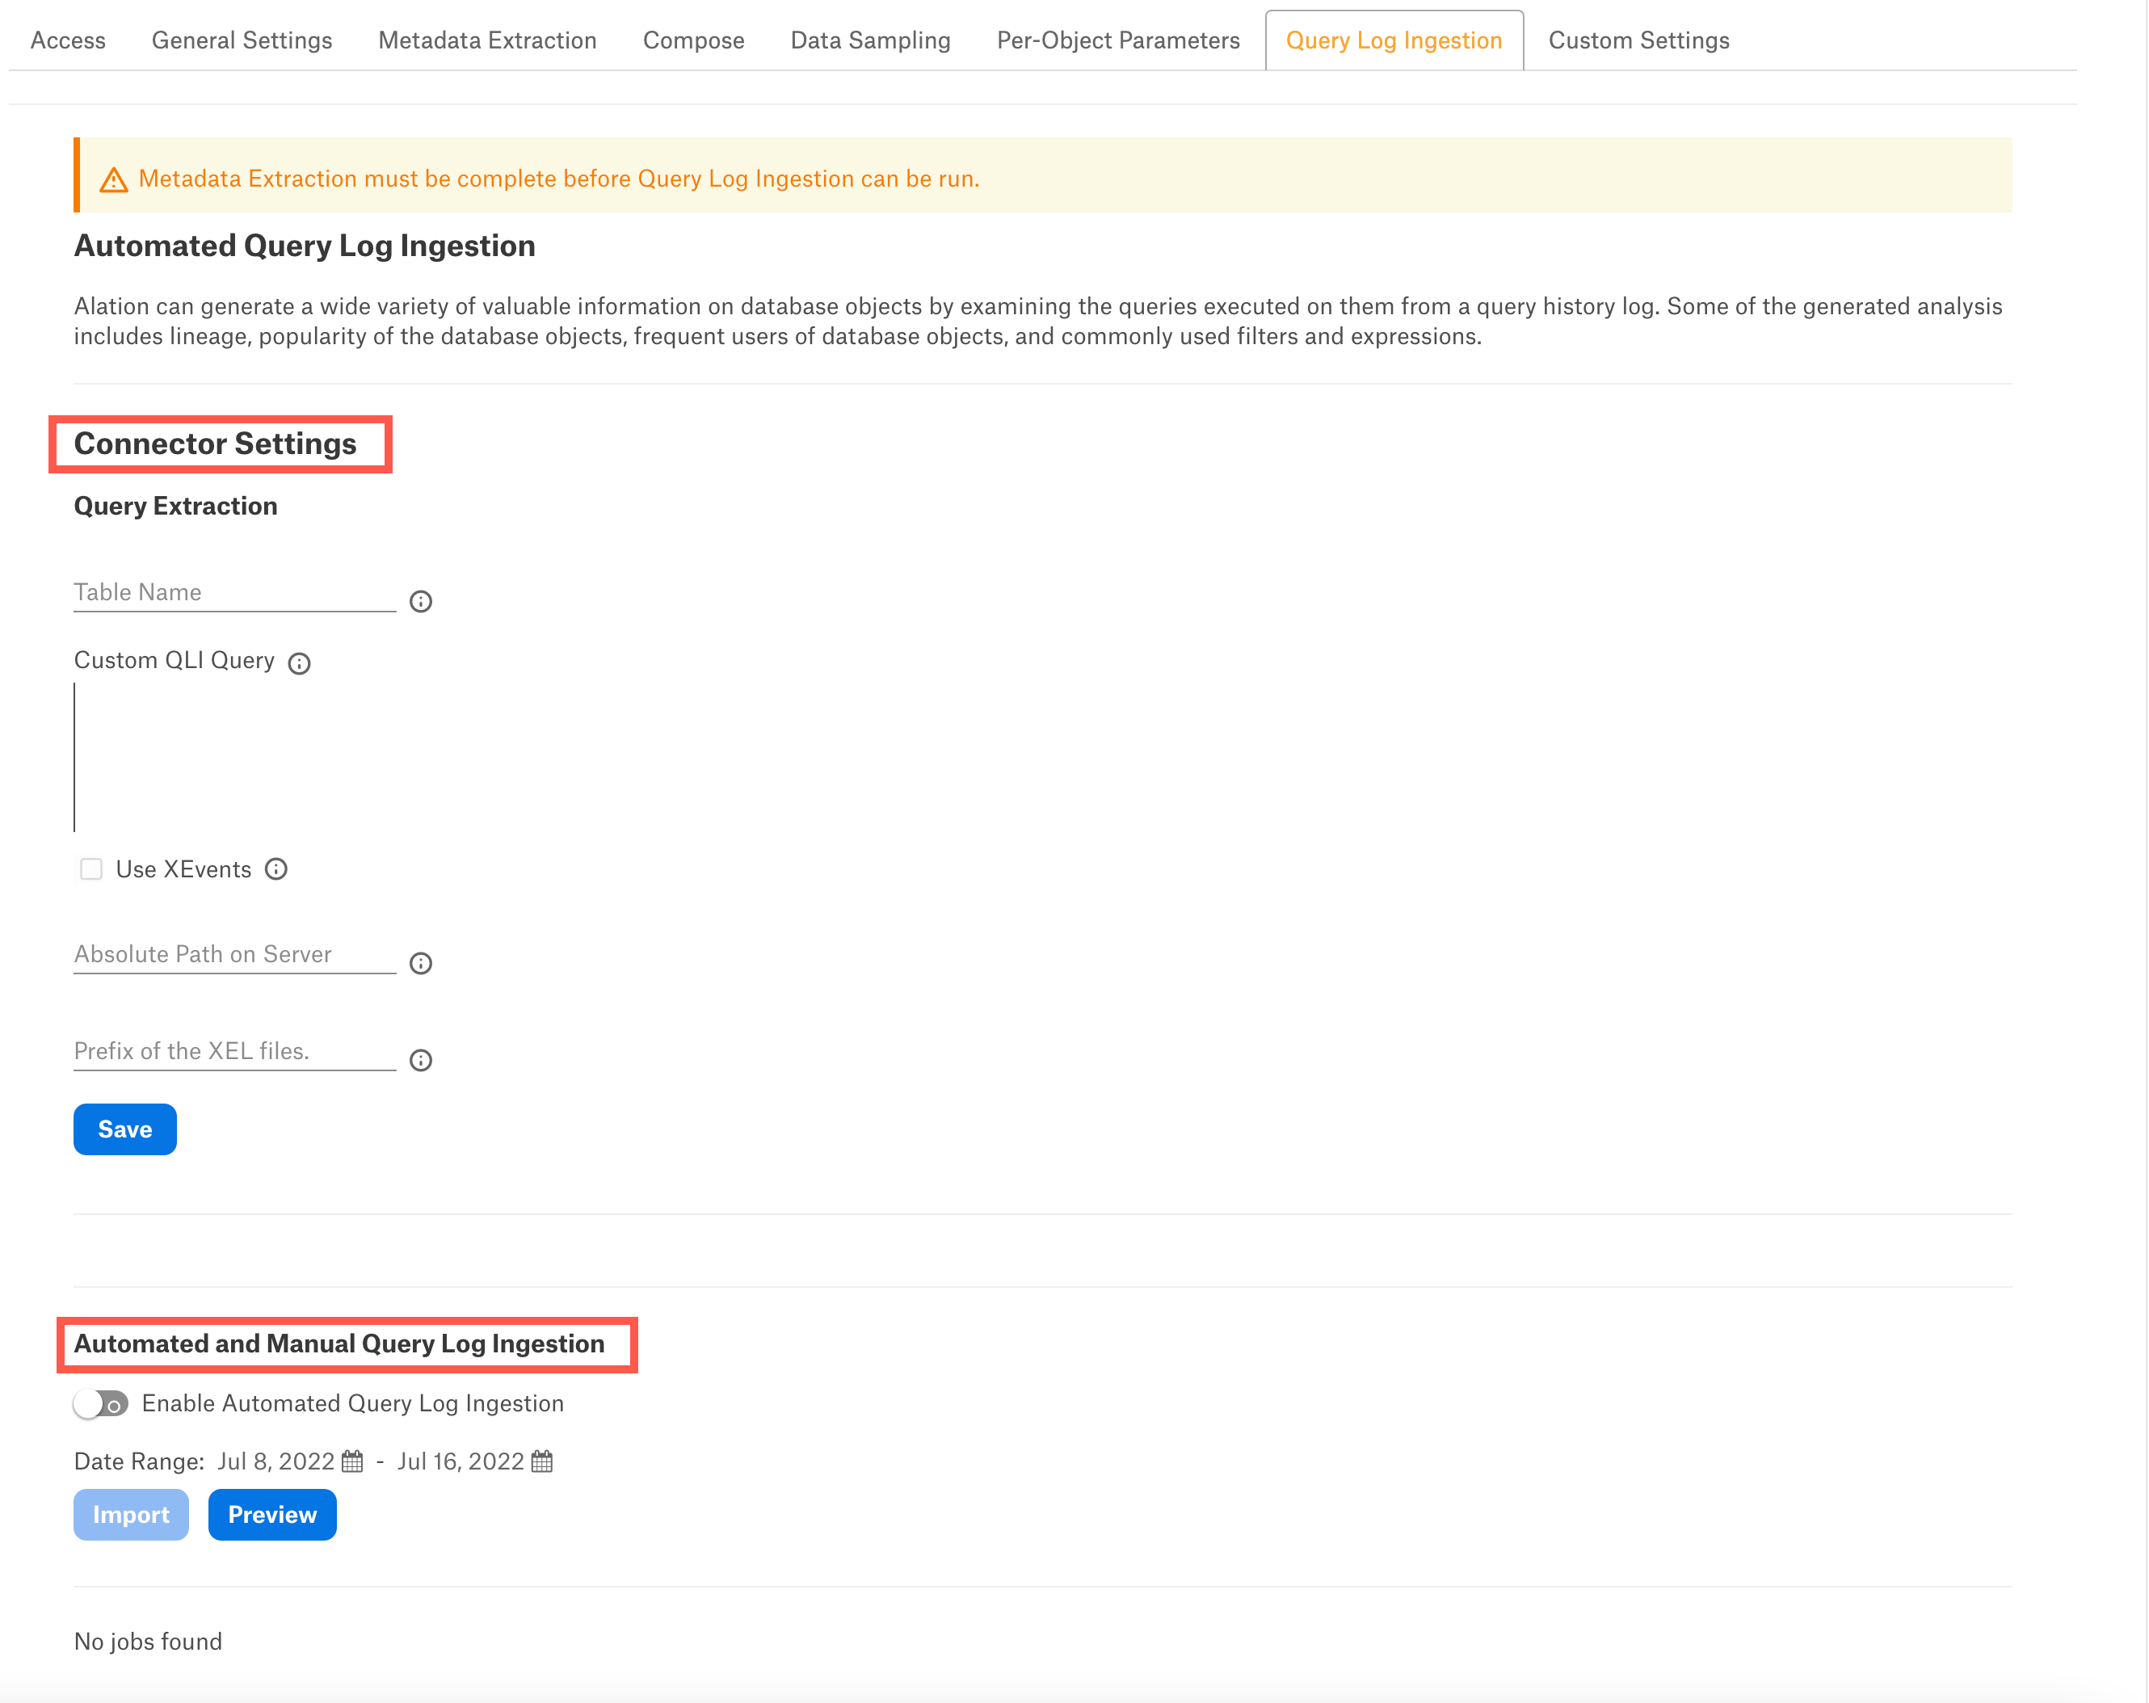Open the Metadata Extraction tab

[487, 41]
